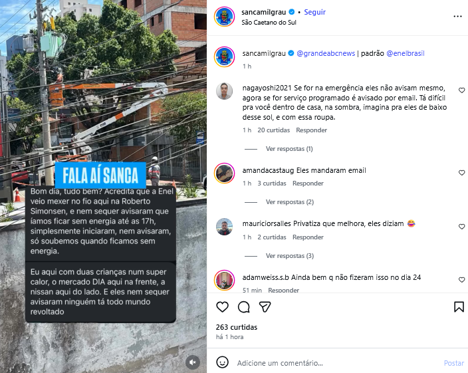Open the @grandeabcnews mention link
This screenshot has width=468, height=373.
[x=326, y=53]
